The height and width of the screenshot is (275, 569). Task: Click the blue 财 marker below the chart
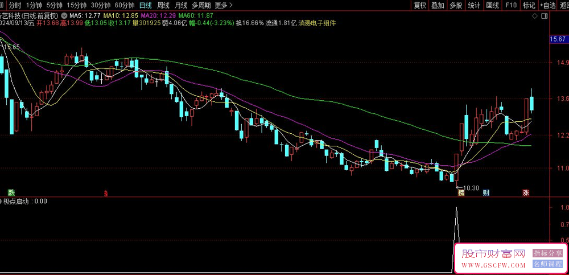pyautogui.click(x=486, y=192)
